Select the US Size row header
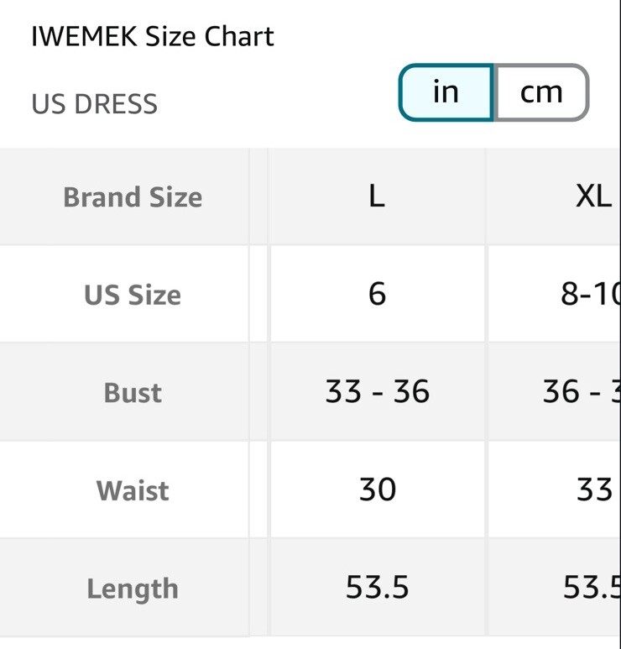621x649 pixels. pyautogui.click(x=124, y=294)
